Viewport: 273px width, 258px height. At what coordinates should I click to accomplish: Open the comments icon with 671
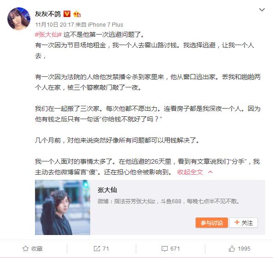pos(164,249)
